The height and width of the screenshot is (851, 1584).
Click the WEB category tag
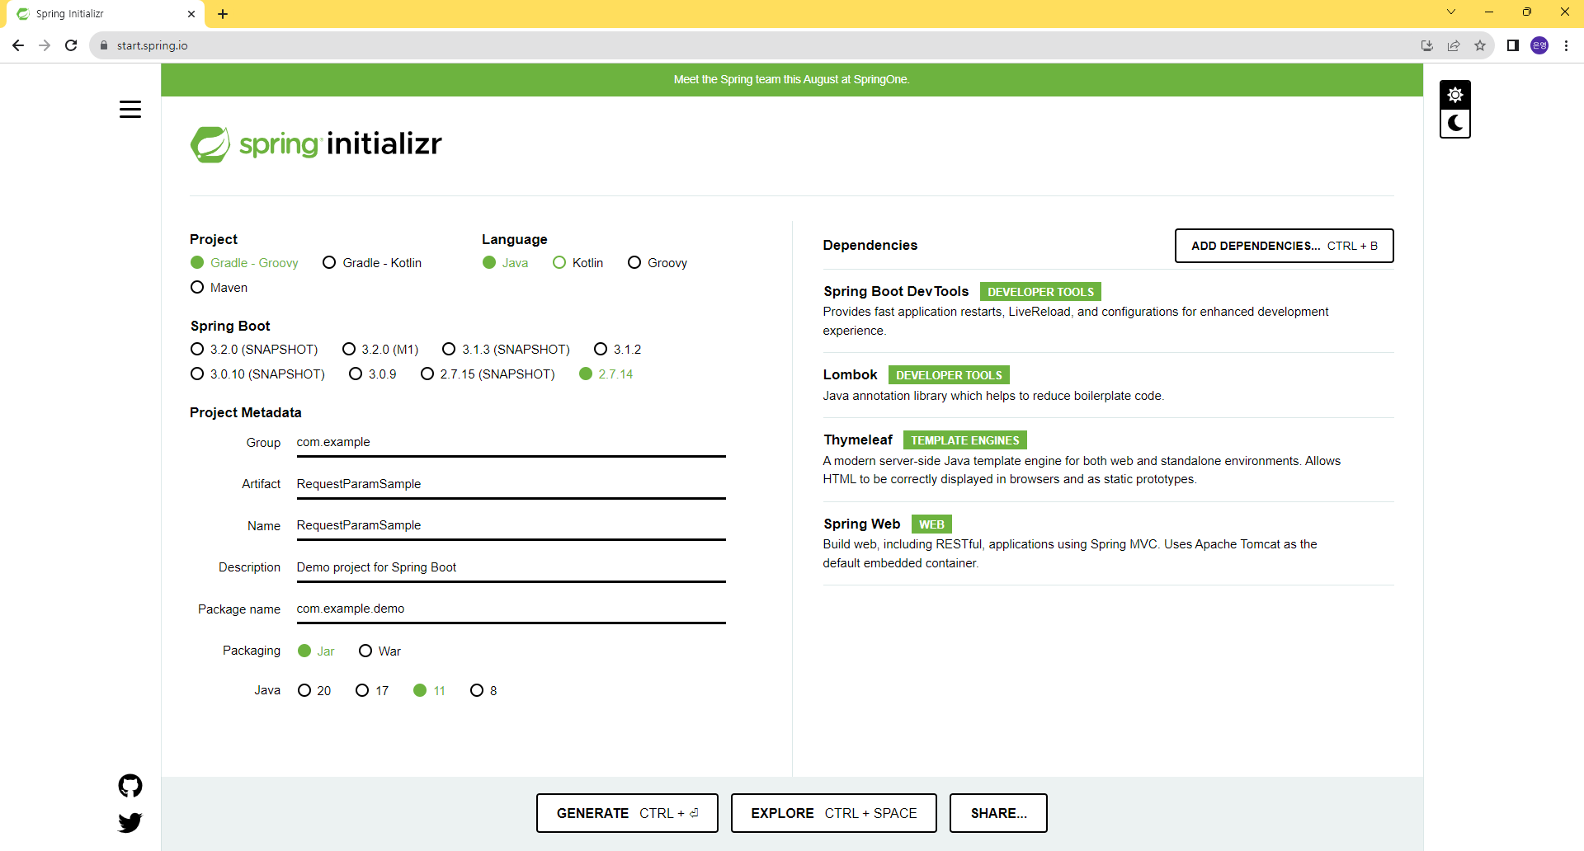click(931, 524)
